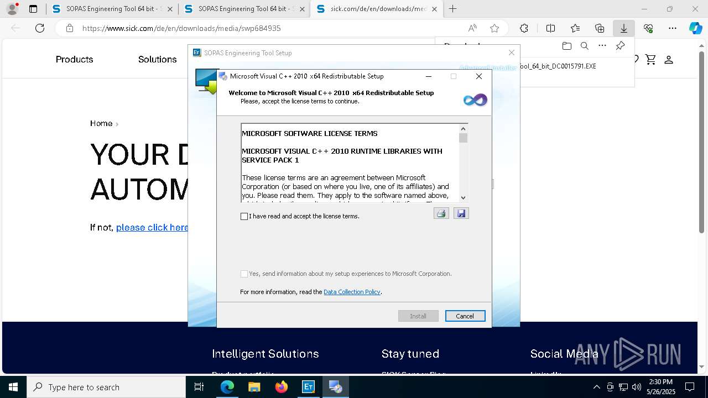This screenshot has width=708, height=398.
Task: Open a new browser tab
Action: click(x=453, y=9)
